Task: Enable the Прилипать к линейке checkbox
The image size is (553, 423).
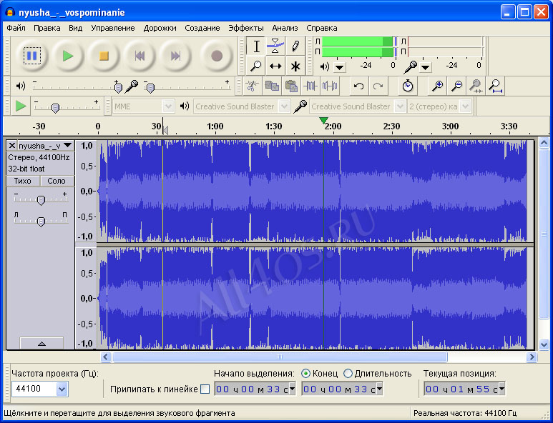Action: 205,389
